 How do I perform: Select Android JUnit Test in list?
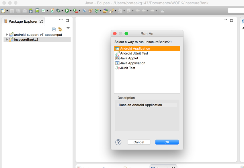click(x=134, y=53)
